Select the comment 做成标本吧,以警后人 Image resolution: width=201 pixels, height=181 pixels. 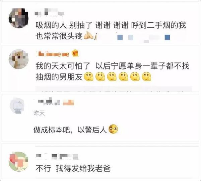point(76,129)
